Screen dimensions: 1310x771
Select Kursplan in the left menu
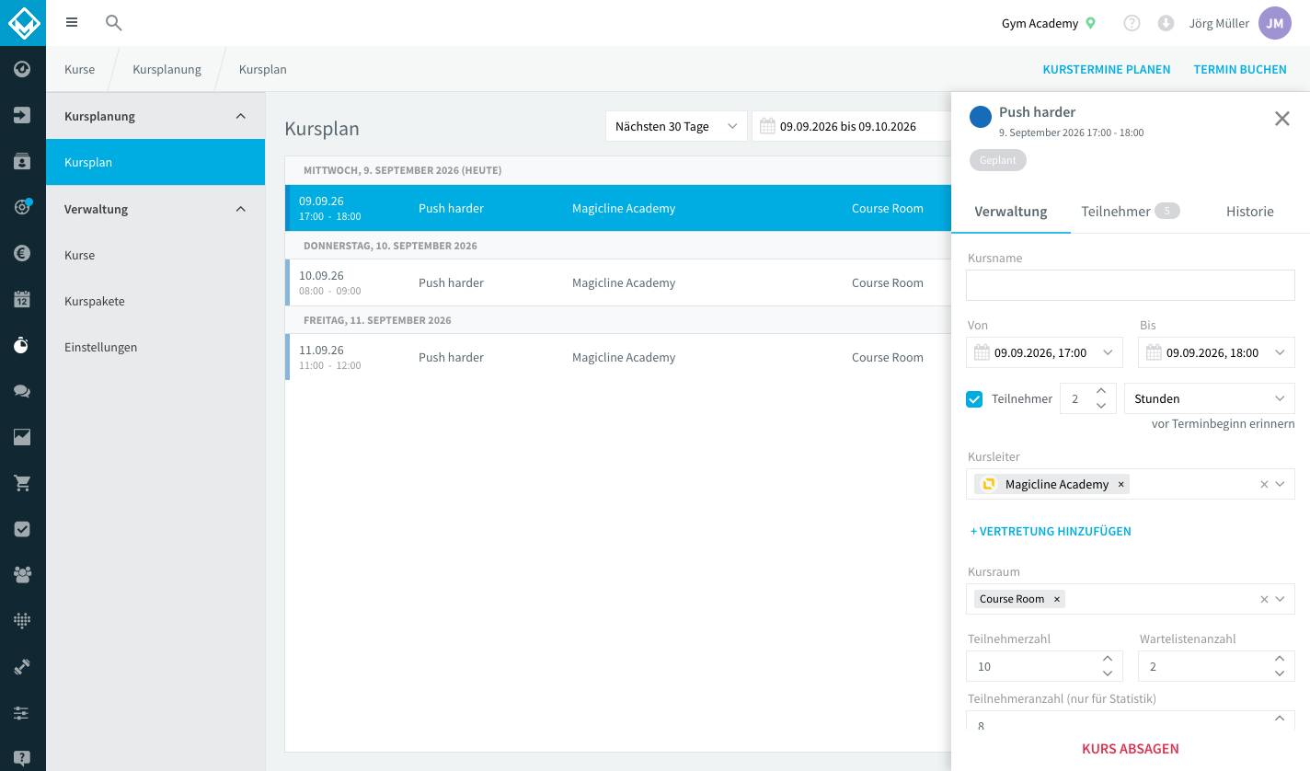click(x=155, y=162)
